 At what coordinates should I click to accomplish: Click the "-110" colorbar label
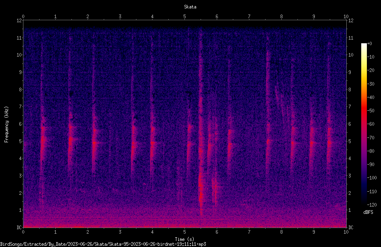tap(372, 192)
